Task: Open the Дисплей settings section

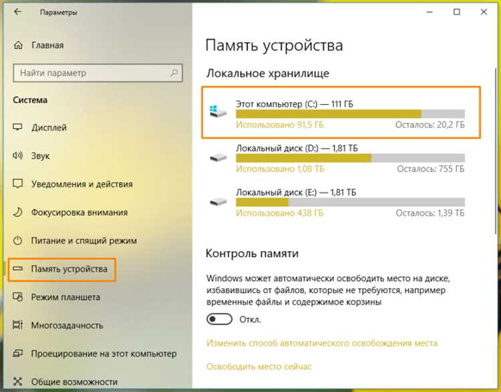Action: (49, 128)
